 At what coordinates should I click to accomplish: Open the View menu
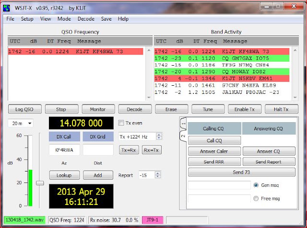click(x=46, y=19)
